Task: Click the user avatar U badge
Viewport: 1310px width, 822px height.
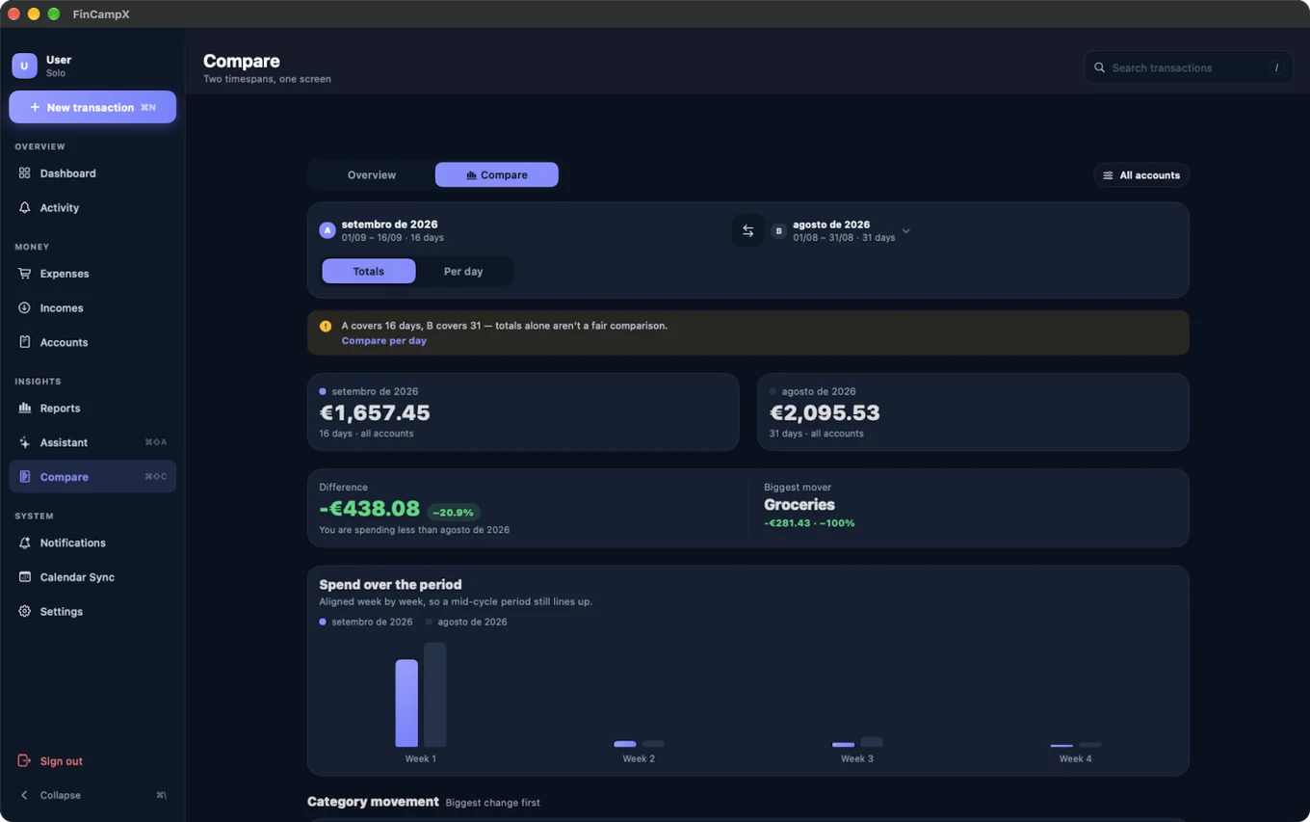Action: (24, 66)
